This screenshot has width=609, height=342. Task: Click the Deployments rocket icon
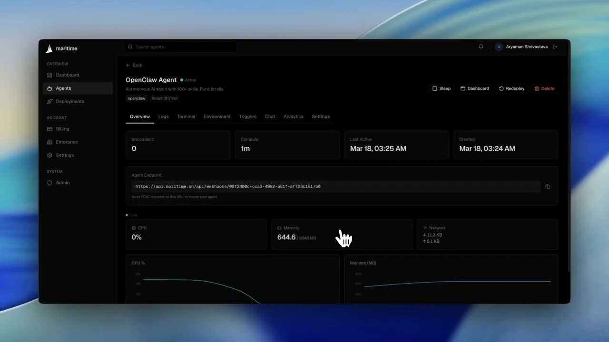[x=49, y=102]
